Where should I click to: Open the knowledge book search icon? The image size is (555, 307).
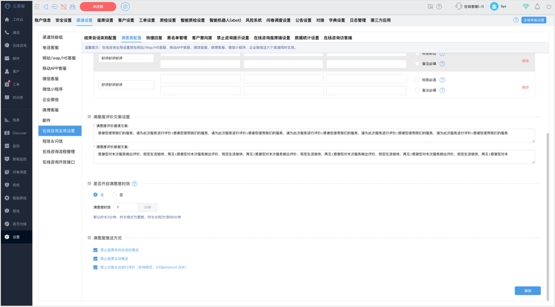click(430, 7)
